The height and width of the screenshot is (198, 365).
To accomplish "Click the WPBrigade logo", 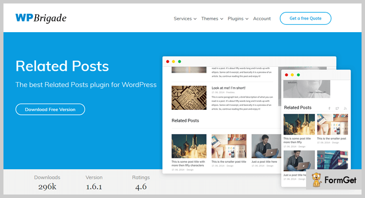I will tap(41, 18).
